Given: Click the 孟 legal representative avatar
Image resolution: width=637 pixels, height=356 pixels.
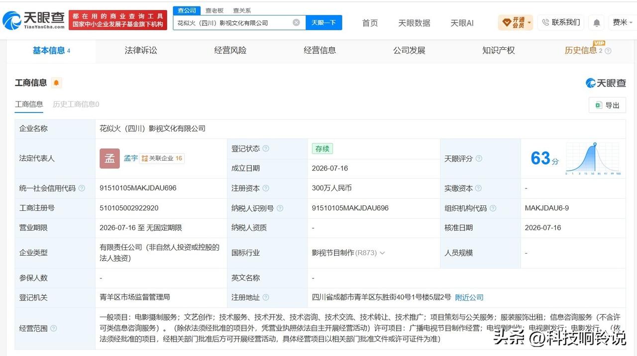Looking at the screenshot, I should tap(109, 158).
